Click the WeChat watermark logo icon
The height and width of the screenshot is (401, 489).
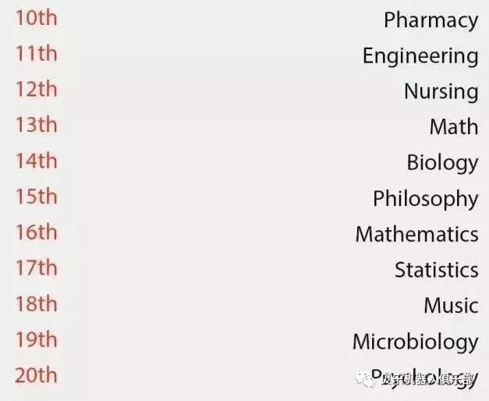[x=366, y=380]
